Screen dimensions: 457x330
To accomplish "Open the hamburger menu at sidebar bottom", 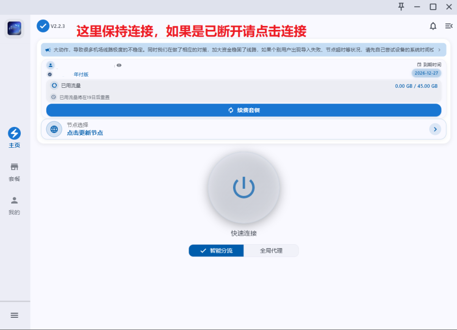I will point(14,315).
